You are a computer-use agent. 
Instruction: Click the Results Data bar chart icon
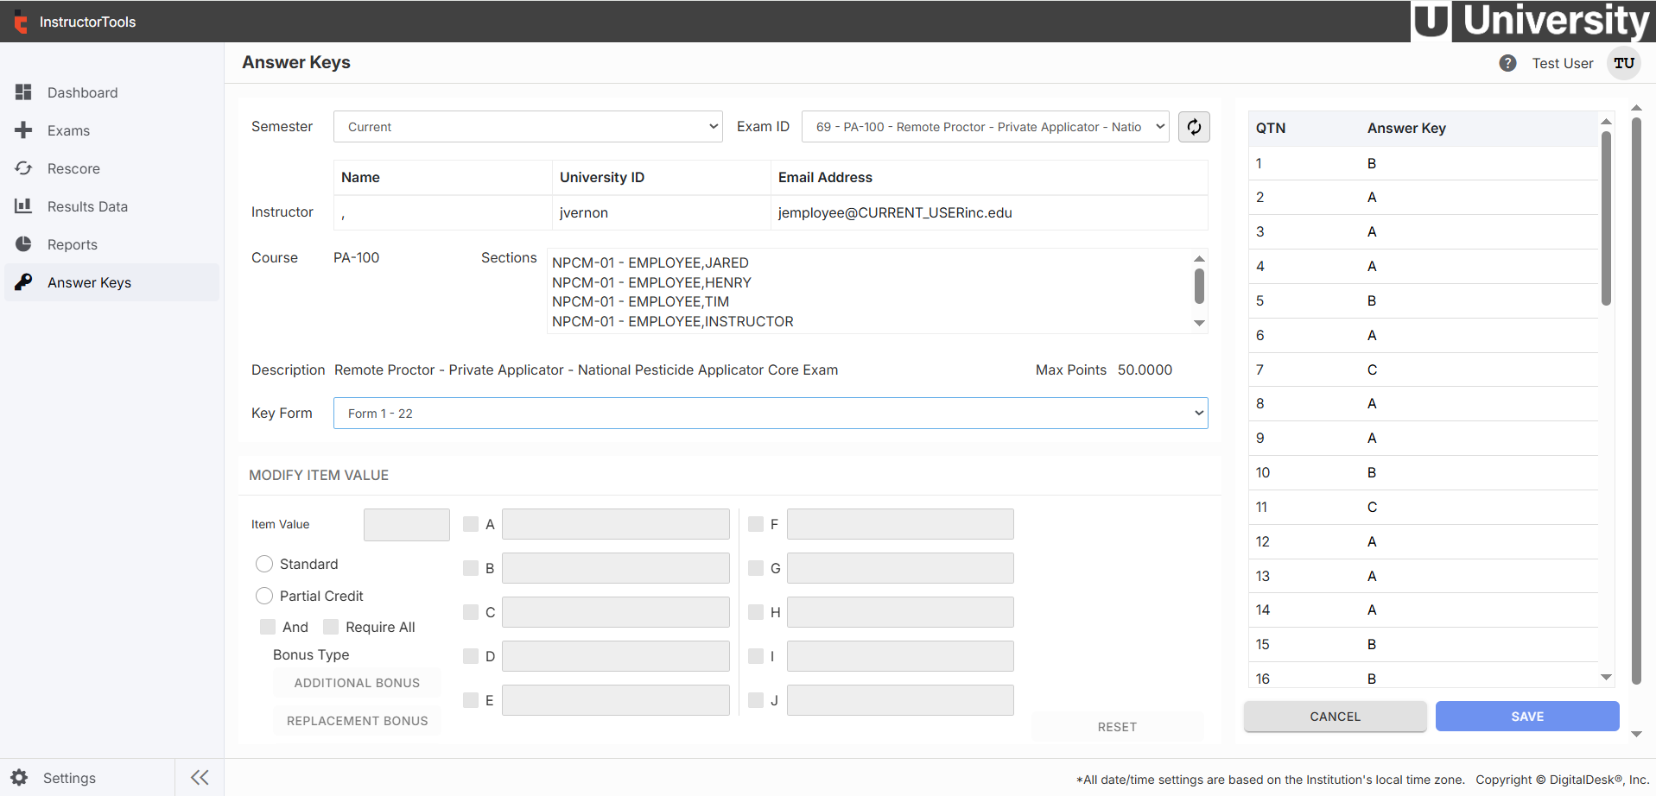pyautogui.click(x=23, y=206)
